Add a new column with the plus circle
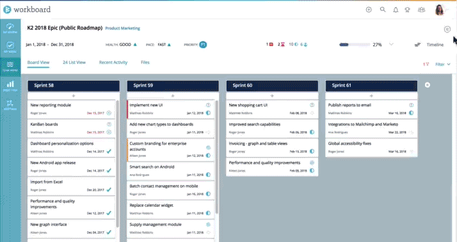 pos(428,85)
